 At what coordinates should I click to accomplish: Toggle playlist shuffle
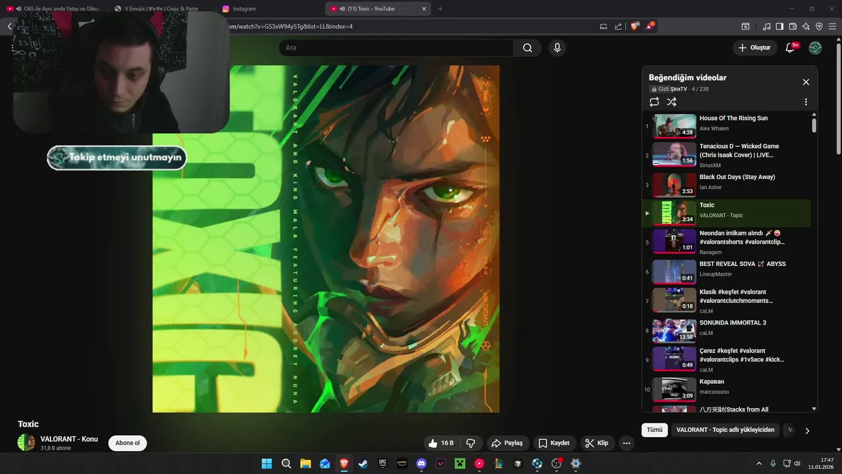click(x=672, y=102)
